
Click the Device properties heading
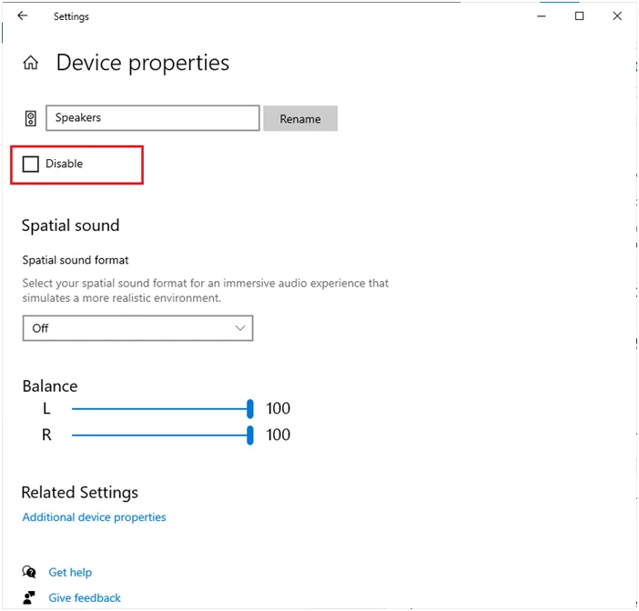click(143, 63)
